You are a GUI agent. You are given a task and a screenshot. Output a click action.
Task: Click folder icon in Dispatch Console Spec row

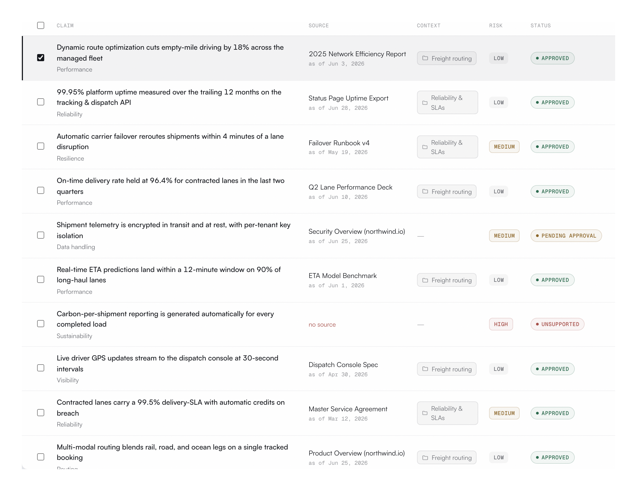point(425,369)
